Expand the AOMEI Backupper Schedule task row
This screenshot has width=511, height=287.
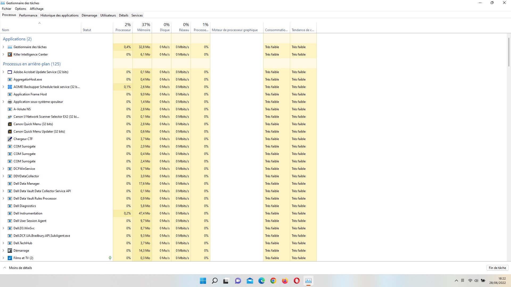3,87
